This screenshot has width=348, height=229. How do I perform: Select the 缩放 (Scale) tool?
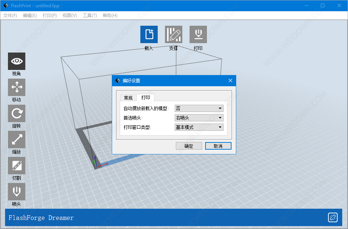(17, 140)
